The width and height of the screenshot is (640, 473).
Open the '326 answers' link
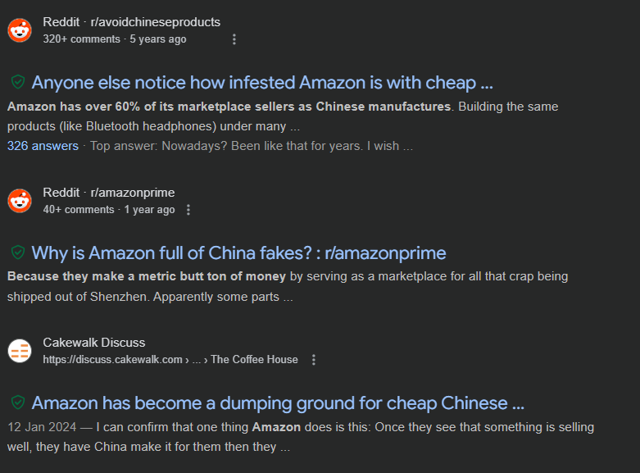pos(43,146)
